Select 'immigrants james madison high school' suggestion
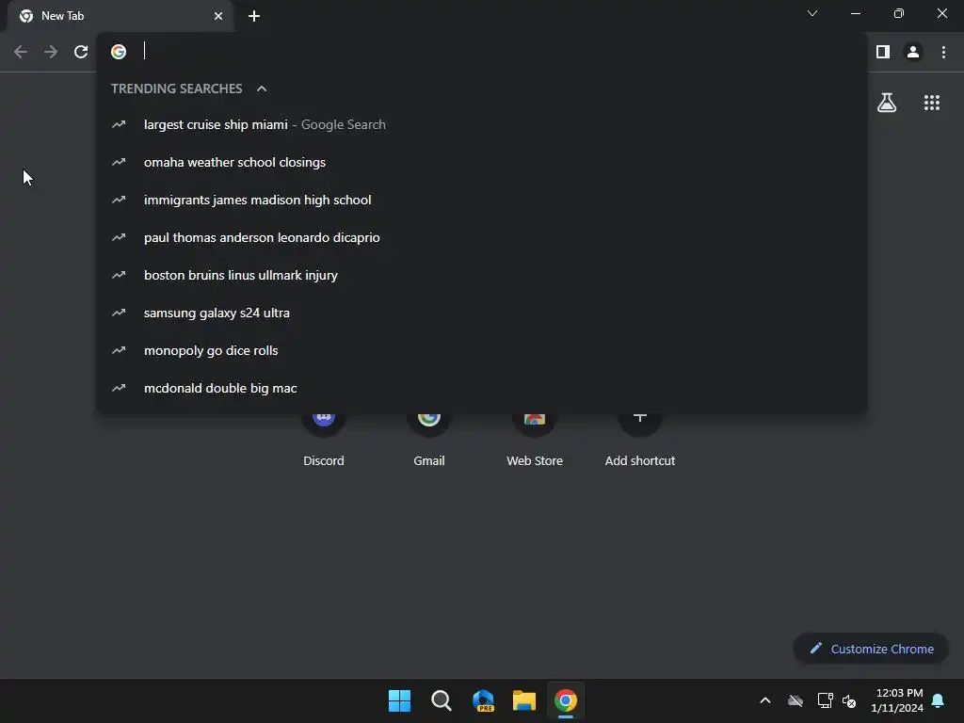Image resolution: width=964 pixels, height=723 pixels. (x=482, y=200)
